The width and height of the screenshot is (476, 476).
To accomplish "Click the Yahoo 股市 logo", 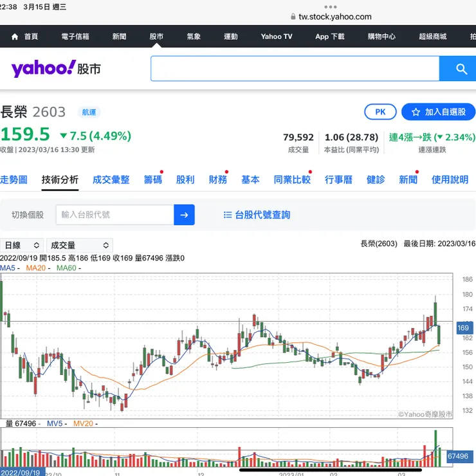I will click(x=56, y=68).
